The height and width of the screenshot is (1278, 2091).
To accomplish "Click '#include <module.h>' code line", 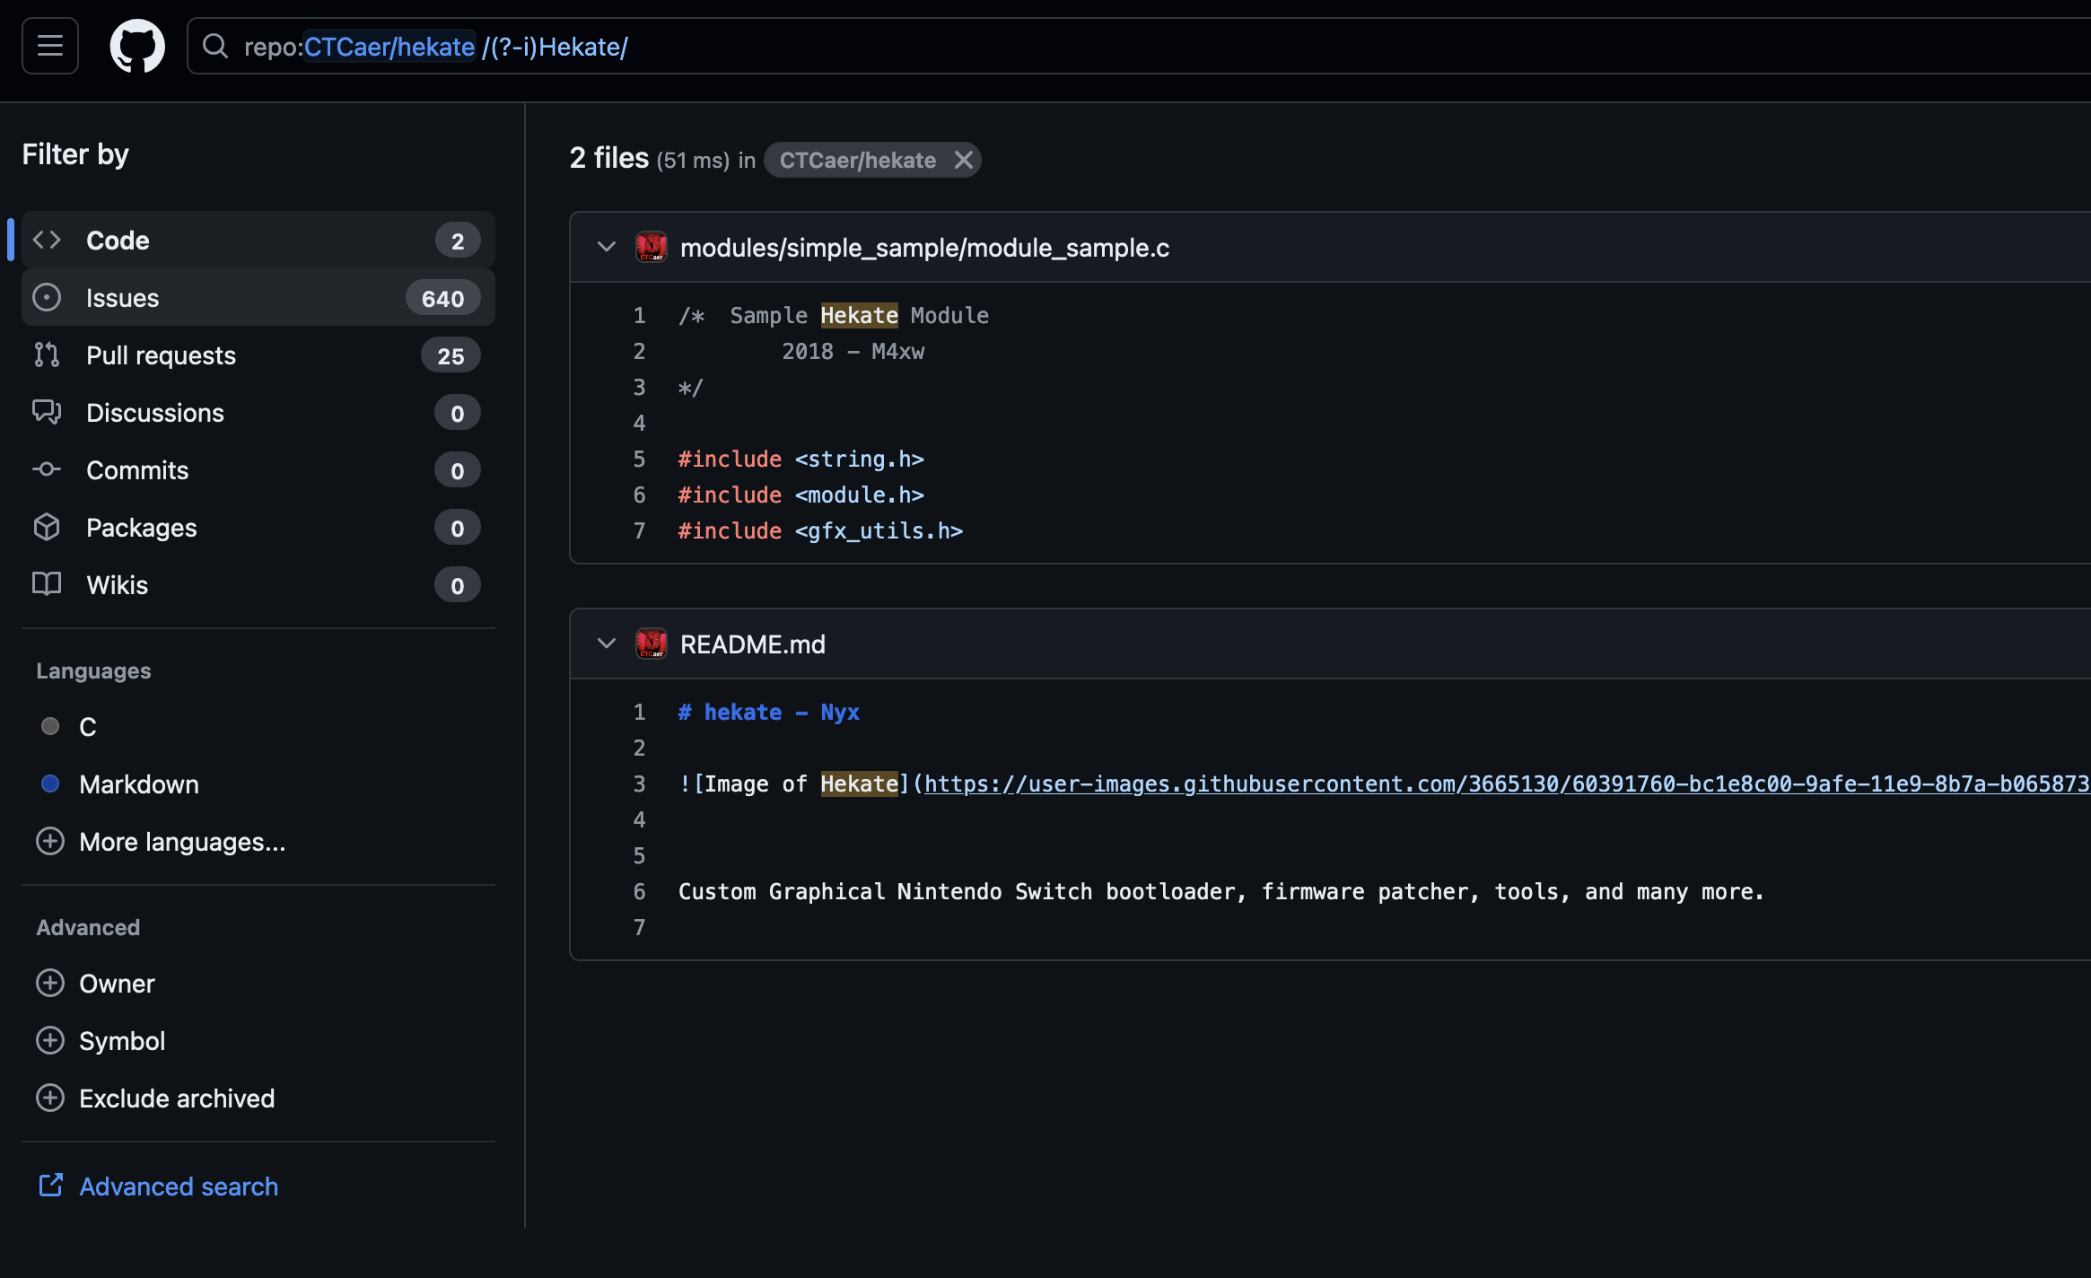I will (x=801, y=495).
